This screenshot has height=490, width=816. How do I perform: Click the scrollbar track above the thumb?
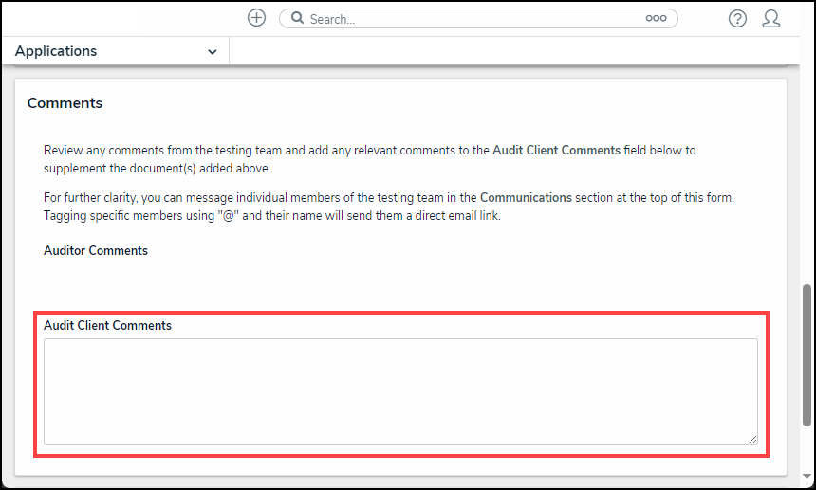pyautogui.click(x=807, y=171)
